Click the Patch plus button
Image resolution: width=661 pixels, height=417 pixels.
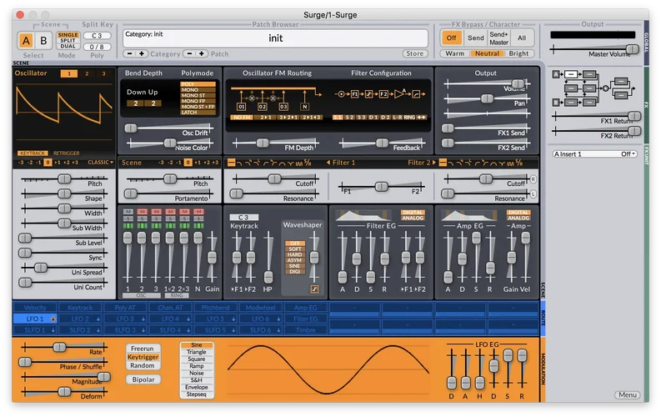tap(202, 53)
